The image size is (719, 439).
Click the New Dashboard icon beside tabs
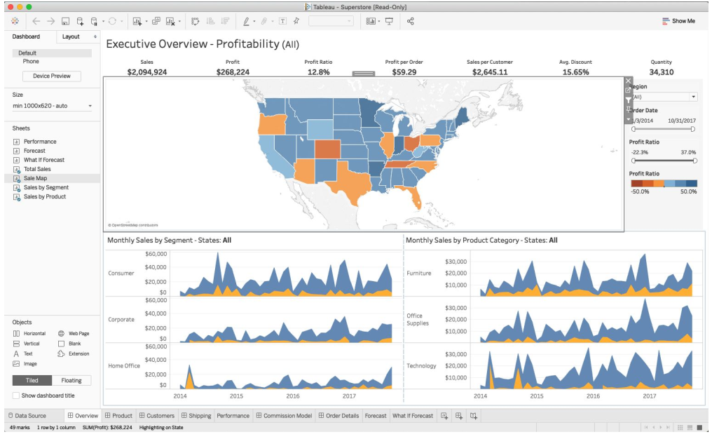pos(459,416)
